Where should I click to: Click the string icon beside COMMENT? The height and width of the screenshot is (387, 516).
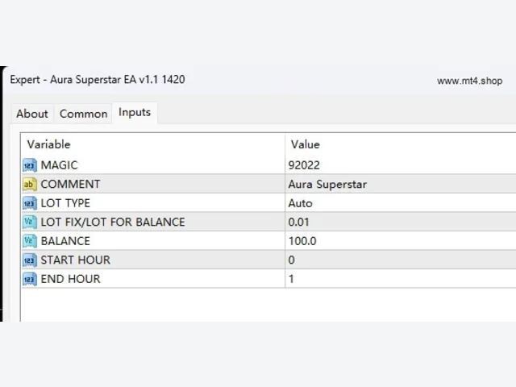click(x=30, y=185)
